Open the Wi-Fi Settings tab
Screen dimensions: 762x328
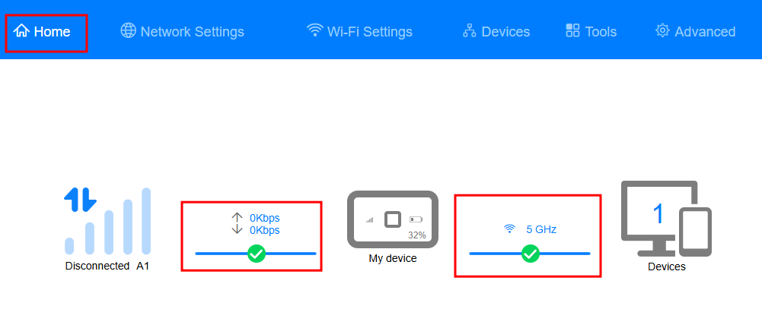[359, 31]
